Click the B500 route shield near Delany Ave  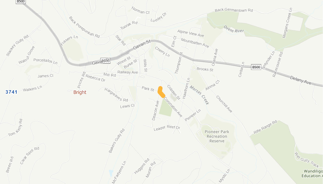(256, 67)
